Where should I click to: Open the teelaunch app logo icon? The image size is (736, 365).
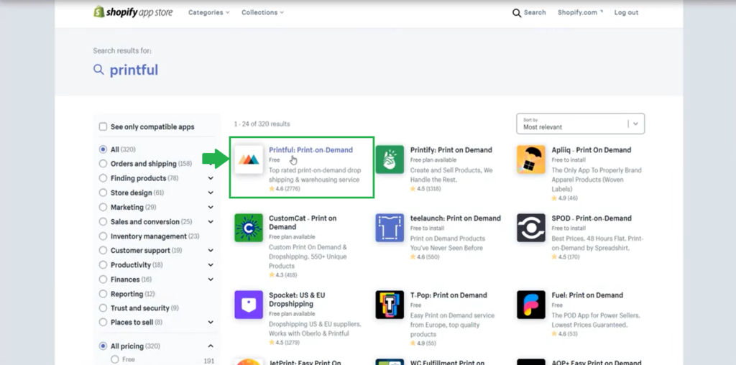click(390, 228)
